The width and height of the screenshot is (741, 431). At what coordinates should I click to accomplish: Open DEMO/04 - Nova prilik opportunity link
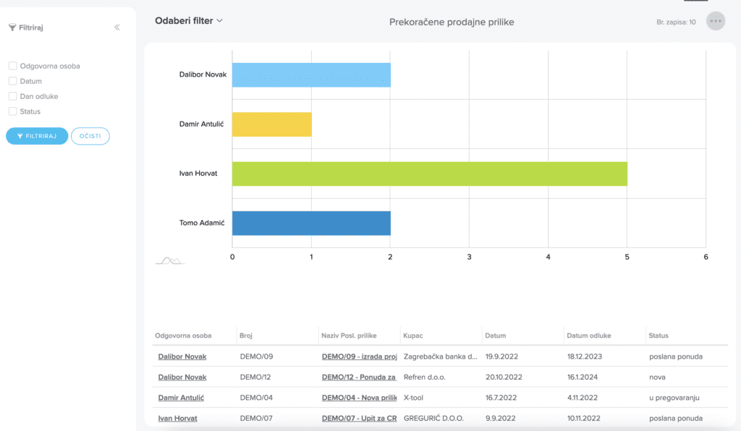point(359,398)
